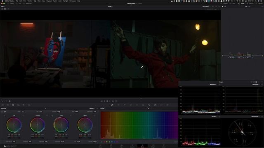Image resolution: width=264 pixels, height=148 pixels.
Task: Open the Qualifier eyedropper palette
Action: coord(125,105)
